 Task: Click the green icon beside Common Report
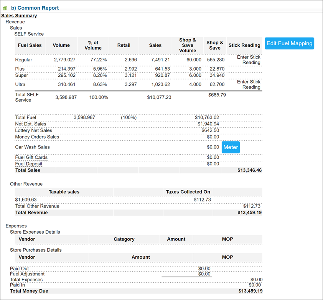(x=5, y=8)
